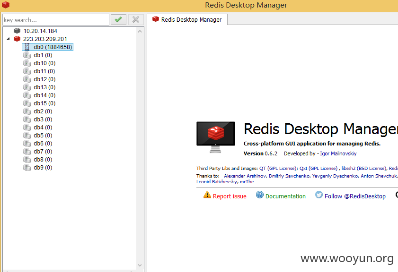Click inside the key search field
398x272 pixels.
56,20
